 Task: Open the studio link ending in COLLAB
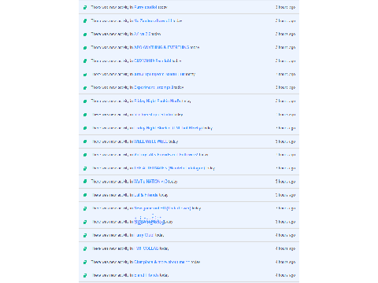click(x=147, y=248)
